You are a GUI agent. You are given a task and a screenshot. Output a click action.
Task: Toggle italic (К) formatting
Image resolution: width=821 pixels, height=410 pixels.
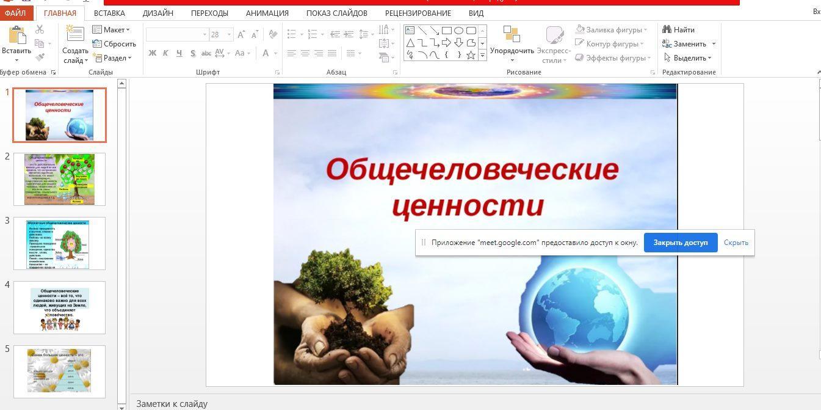[x=165, y=53]
